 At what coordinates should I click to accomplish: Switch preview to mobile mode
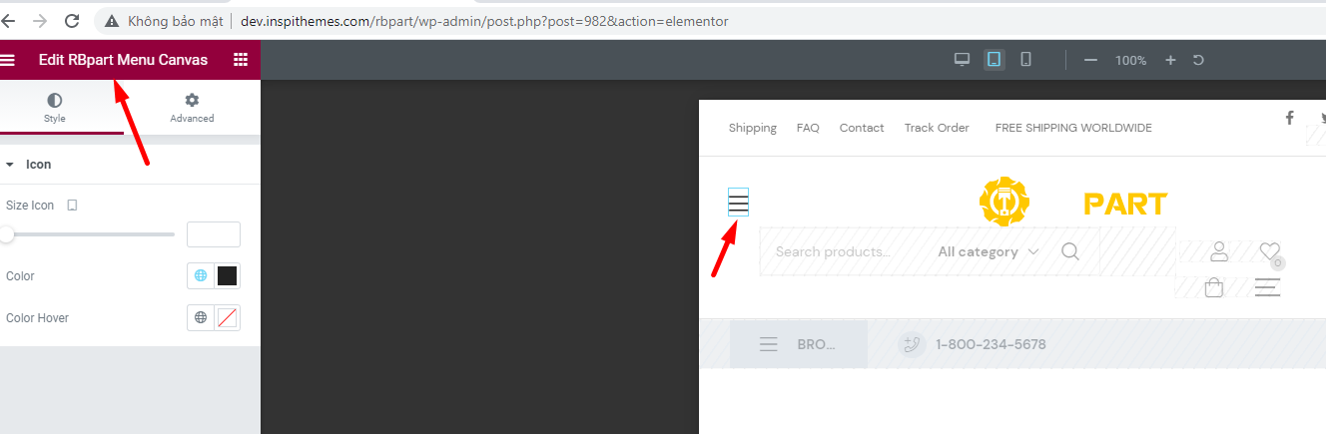[x=1025, y=60]
